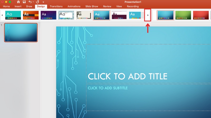The image size is (211, 118).
Task: Click the Home icon in the title bar
Action: point(18,2)
